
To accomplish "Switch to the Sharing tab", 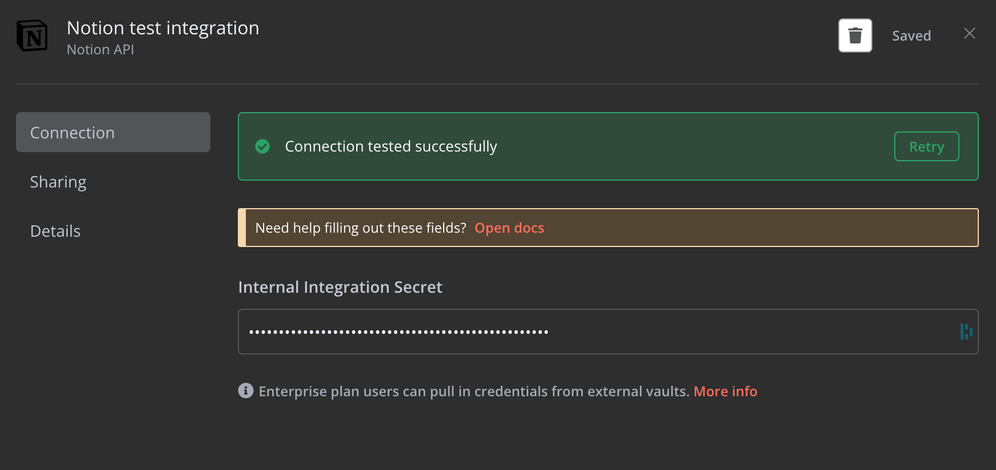I will pyautogui.click(x=58, y=182).
